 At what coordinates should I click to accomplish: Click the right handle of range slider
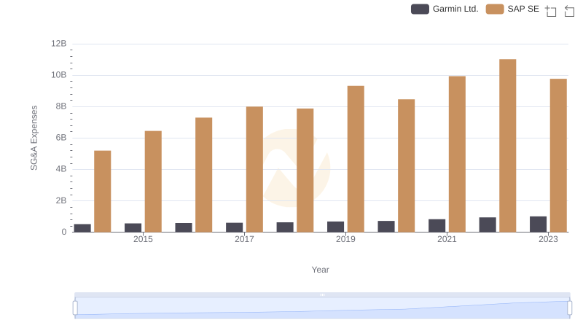pos(570,308)
